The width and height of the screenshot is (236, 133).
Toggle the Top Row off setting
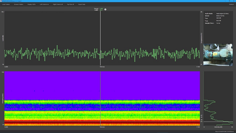[70, 4]
